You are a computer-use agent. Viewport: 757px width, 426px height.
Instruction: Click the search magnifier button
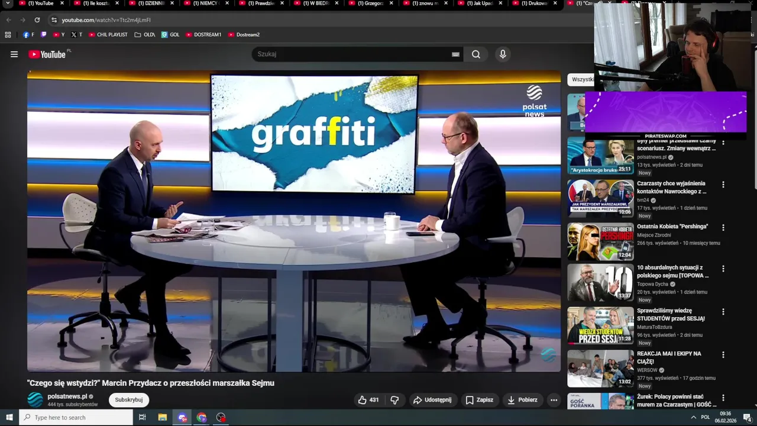tap(476, 54)
